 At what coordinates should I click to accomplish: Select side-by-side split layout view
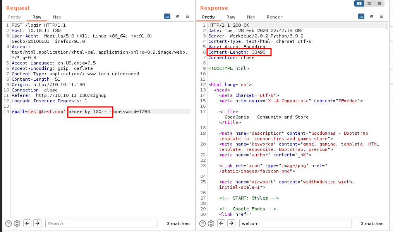point(359,3)
